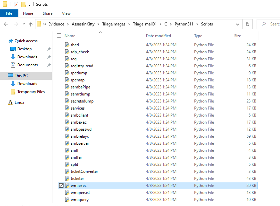
Task: Sort by Name column header
Action: pyautogui.click(x=70, y=36)
